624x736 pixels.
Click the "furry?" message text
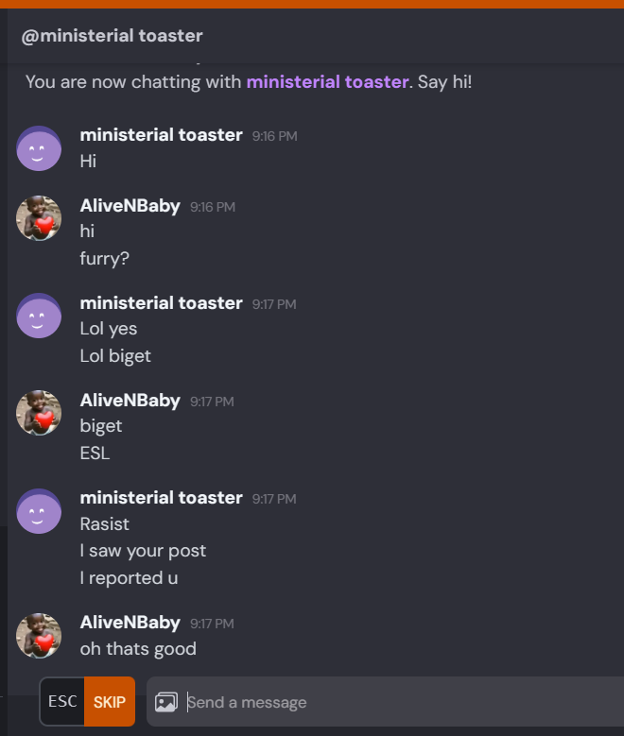104,258
